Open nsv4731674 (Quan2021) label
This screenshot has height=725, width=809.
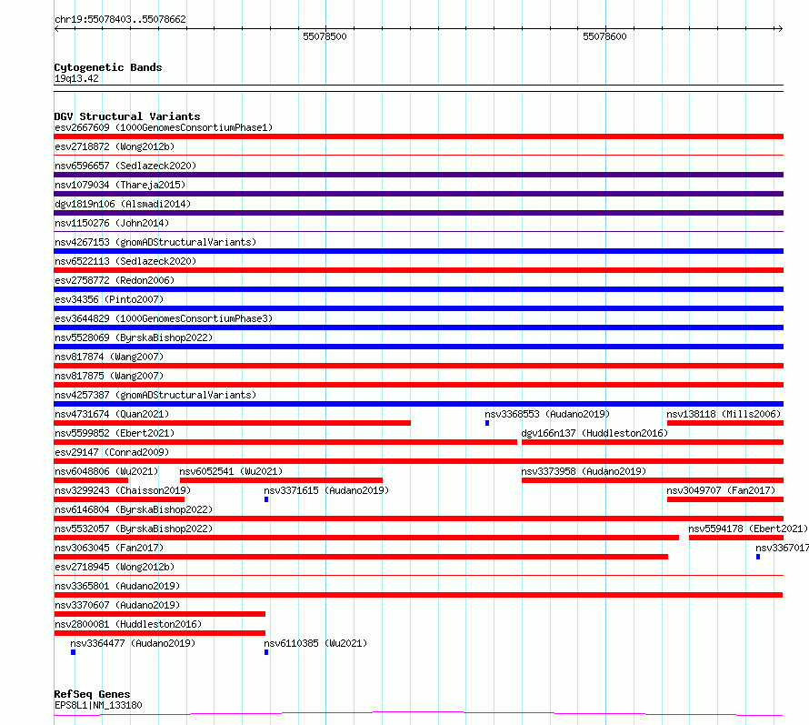(112, 414)
